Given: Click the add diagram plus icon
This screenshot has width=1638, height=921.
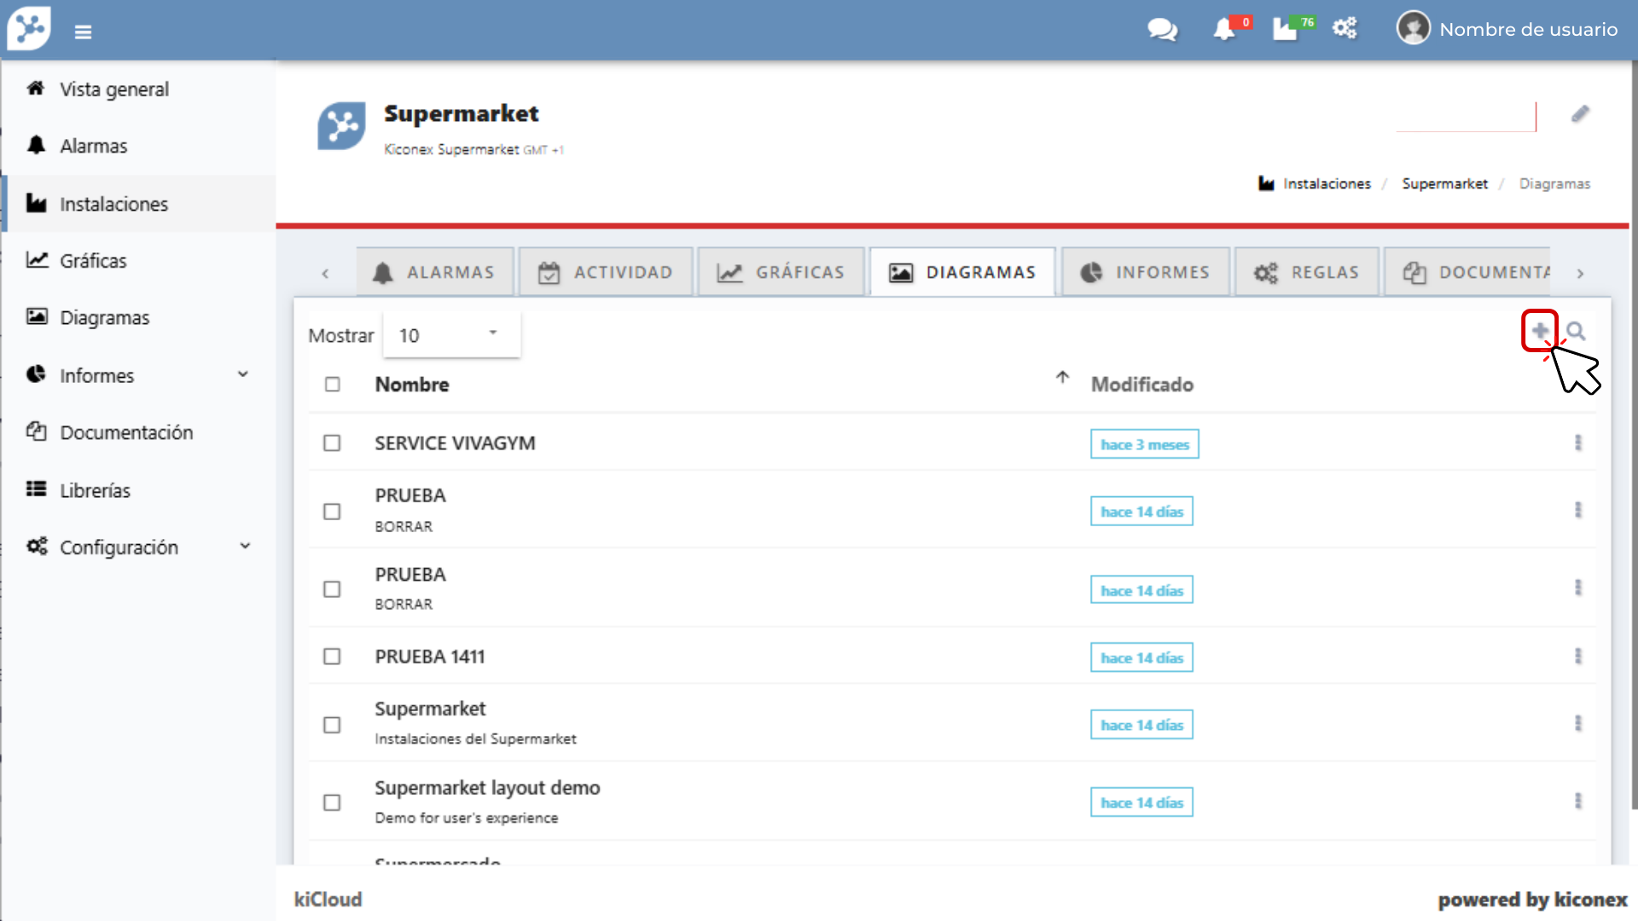Looking at the screenshot, I should 1539,331.
